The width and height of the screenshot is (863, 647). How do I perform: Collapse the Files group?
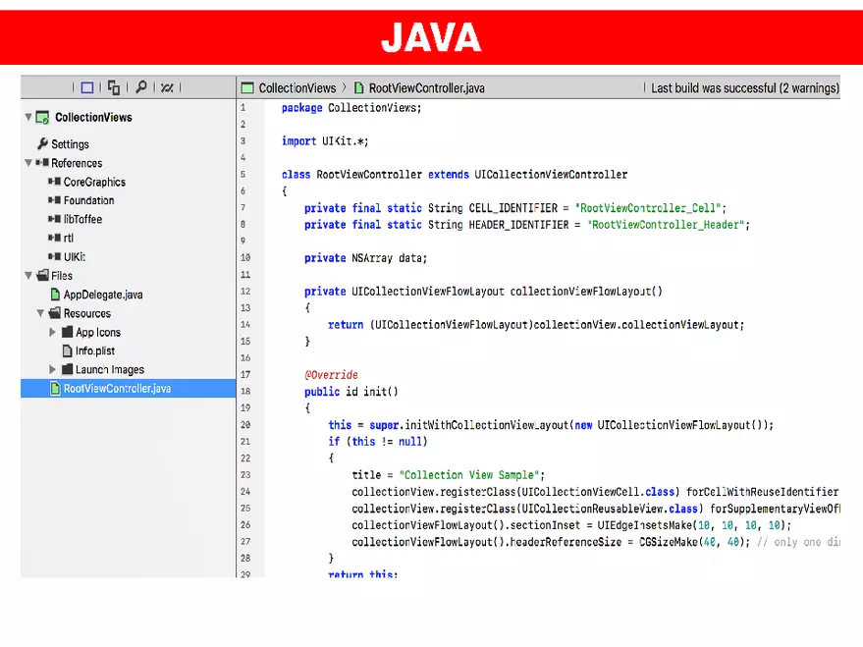tap(28, 276)
